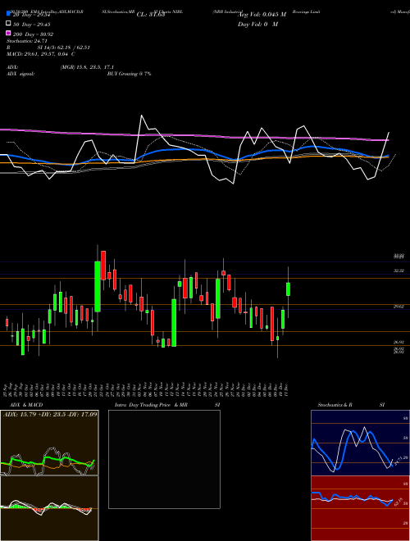This screenshot has height=541, width=410.
Task: Select the '50 Day - 29.45' legend text
Action: coord(32,24)
